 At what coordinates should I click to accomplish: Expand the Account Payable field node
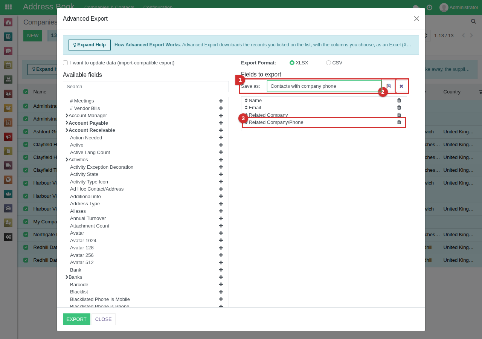point(67,123)
